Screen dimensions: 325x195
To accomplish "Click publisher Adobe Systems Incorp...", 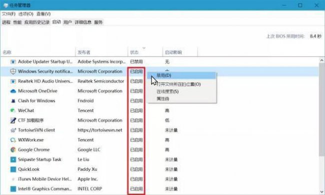I will (x=101, y=62).
